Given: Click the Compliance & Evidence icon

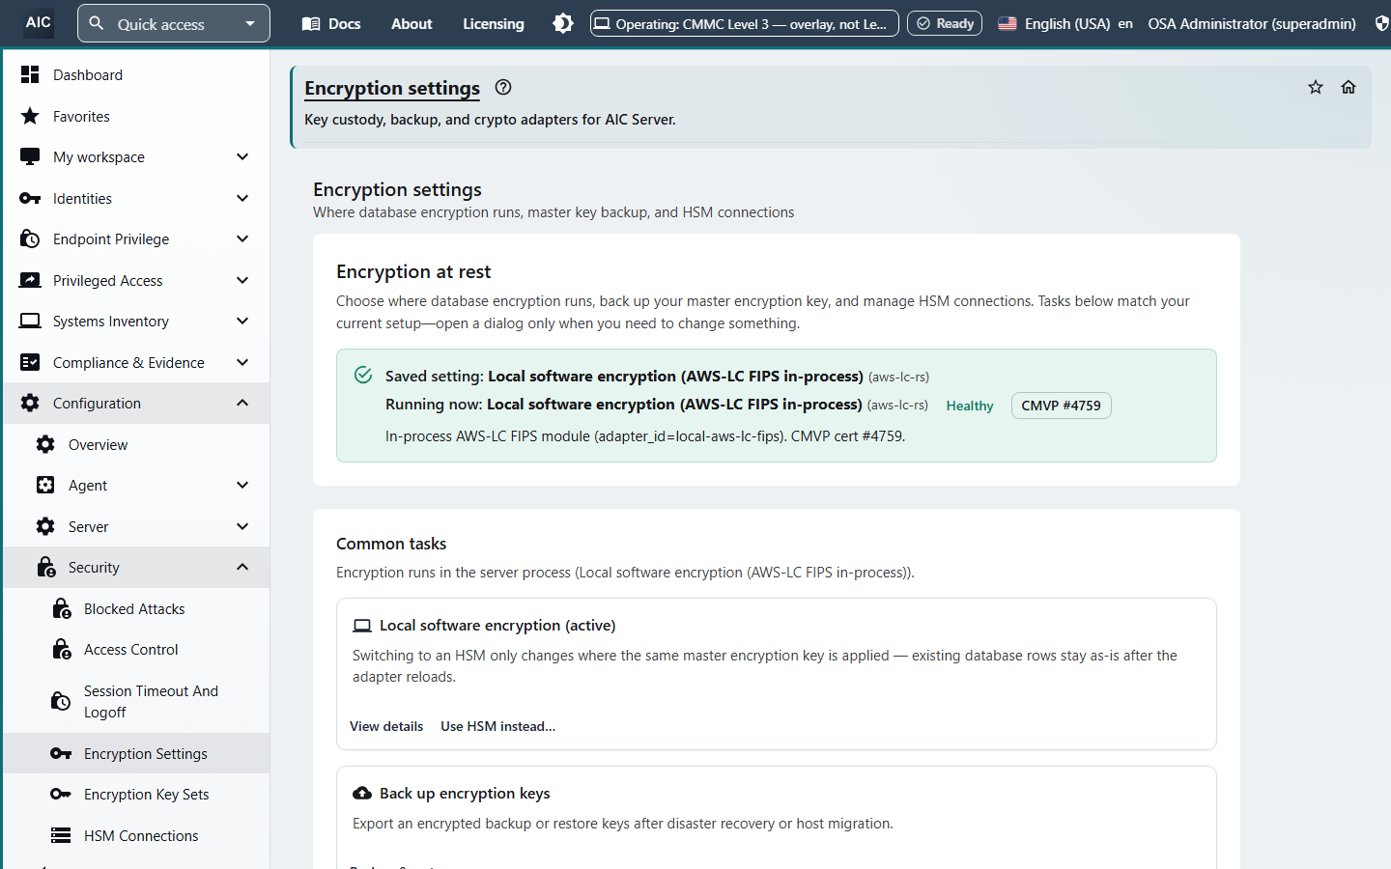Looking at the screenshot, I should [30, 363].
